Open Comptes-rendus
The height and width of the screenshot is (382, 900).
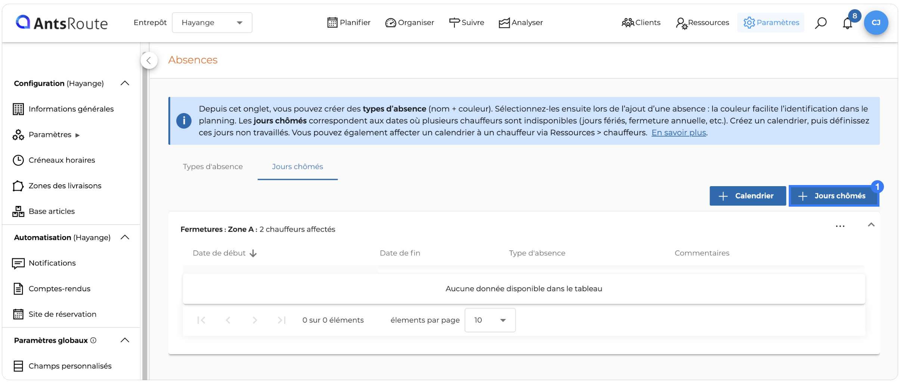point(59,289)
